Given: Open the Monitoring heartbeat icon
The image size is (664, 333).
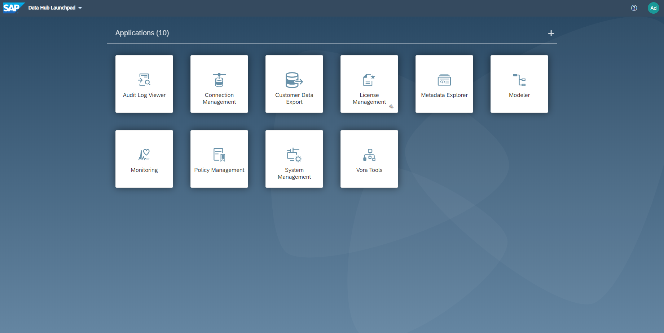Looking at the screenshot, I should pyautogui.click(x=144, y=155).
